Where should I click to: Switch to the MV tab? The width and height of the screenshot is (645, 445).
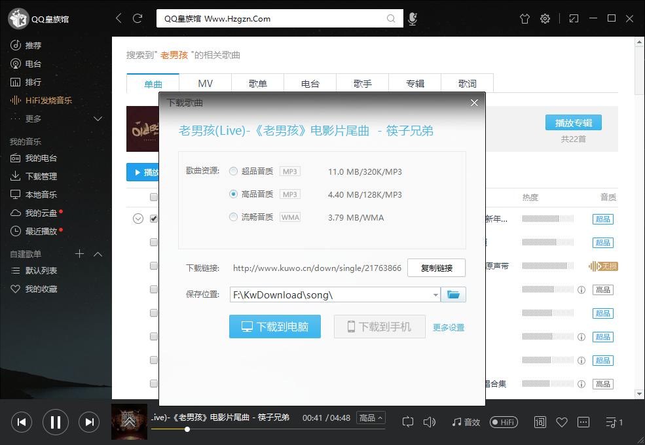(205, 84)
